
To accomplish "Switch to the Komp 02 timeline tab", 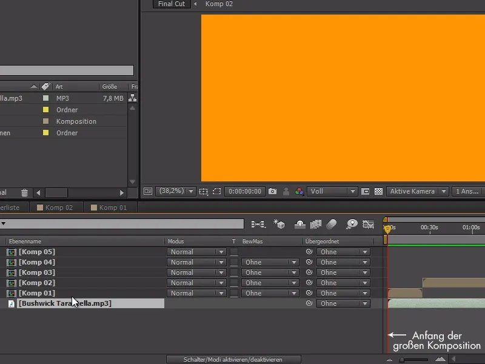I will [x=56, y=207].
